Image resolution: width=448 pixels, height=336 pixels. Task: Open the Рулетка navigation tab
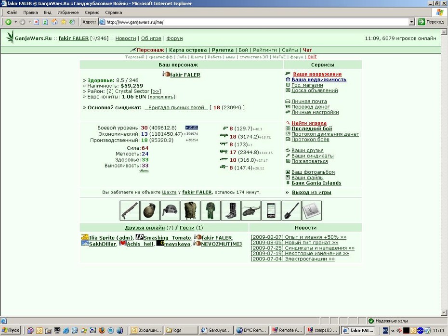click(223, 50)
